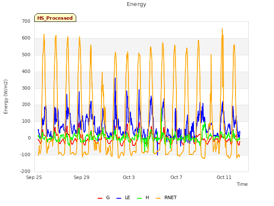Click the 500 y-axis tick label

coord(26,55)
